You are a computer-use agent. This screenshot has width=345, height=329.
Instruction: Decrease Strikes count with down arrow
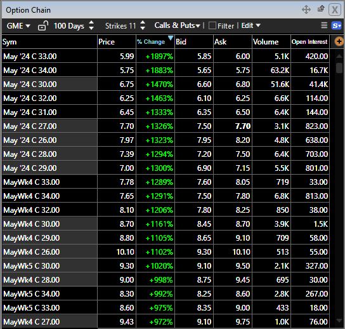coord(143,29)
